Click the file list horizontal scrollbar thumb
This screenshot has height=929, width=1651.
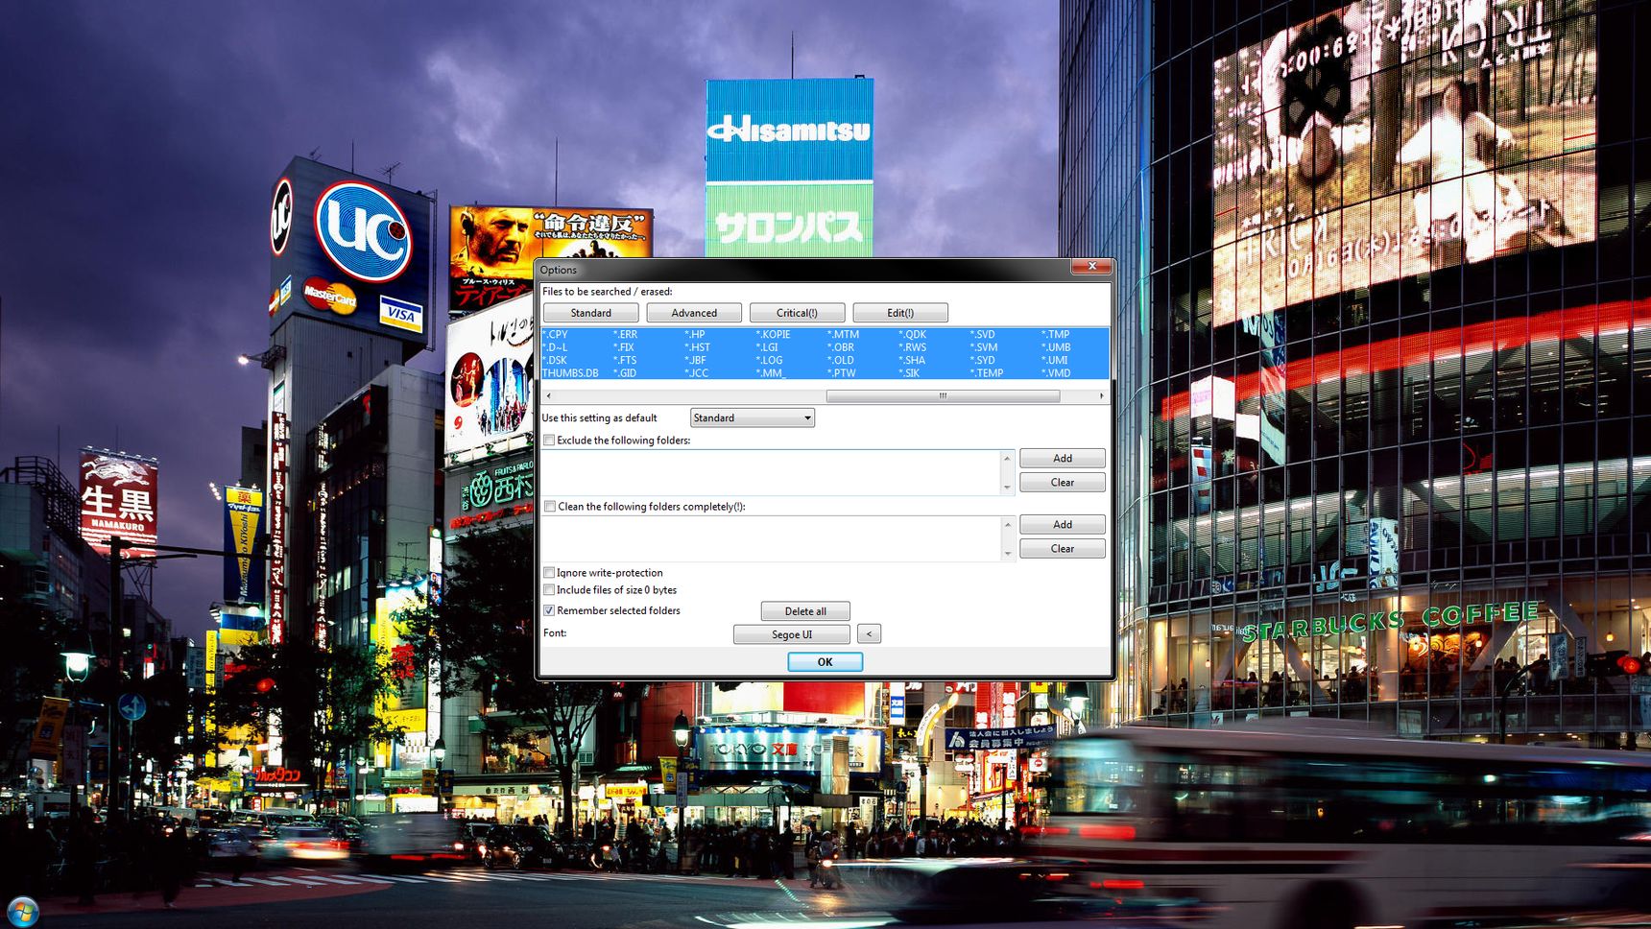pos(943,395)
